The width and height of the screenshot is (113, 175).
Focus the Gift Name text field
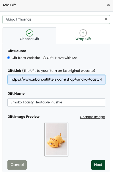[x=56, y=102]
